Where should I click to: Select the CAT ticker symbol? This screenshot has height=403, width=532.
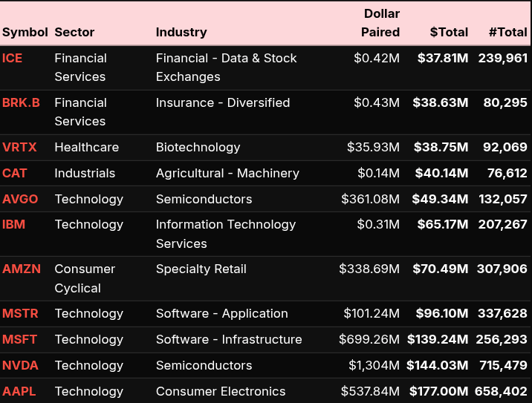[15, 173]
